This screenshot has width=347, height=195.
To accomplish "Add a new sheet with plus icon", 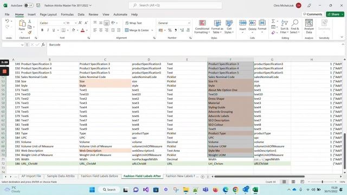I will pyautogui.click(x=202, y=177).
